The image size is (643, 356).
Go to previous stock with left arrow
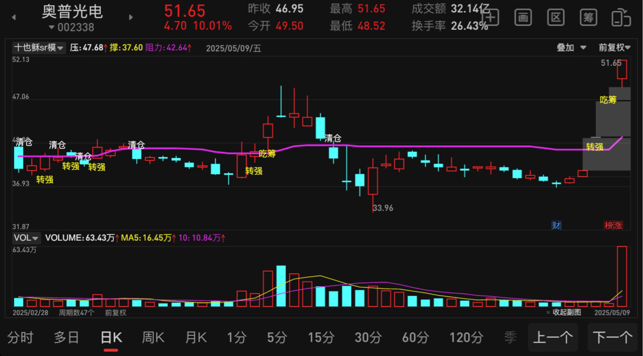click(x=13, y=17)
